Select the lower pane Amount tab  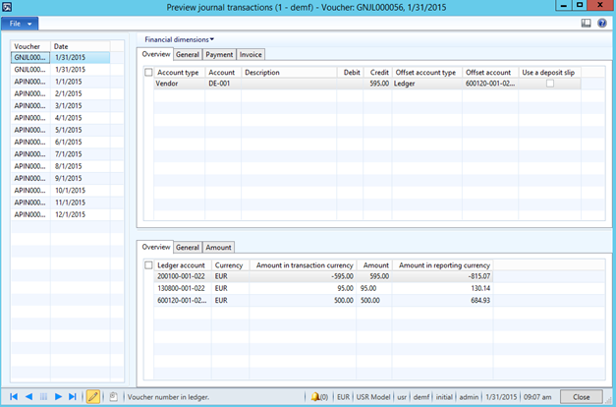(x=217, y=247)
